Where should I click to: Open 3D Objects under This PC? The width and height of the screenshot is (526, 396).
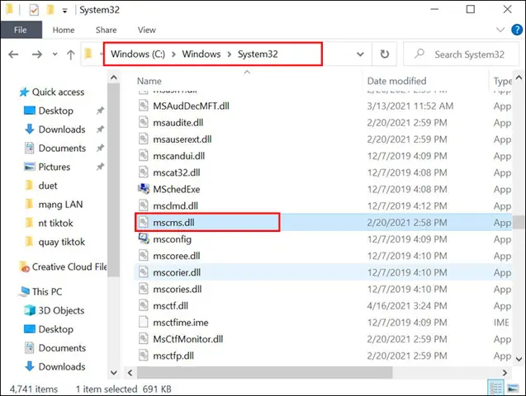click(54, 310)
